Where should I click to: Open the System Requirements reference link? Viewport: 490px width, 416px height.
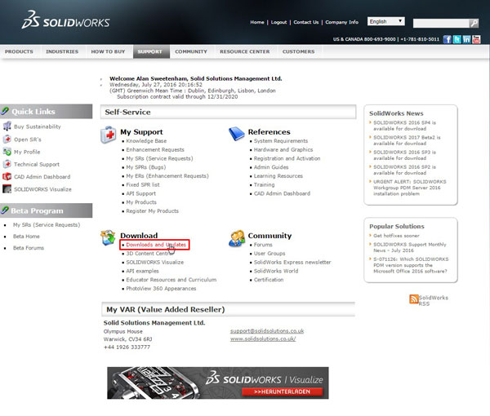click(280, 141)
